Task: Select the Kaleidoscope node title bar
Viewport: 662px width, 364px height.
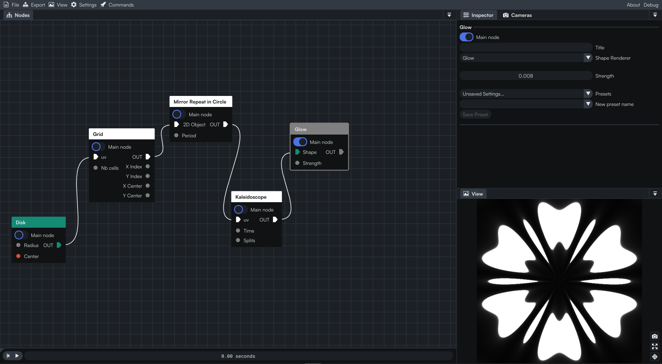Action: [256, 197]
